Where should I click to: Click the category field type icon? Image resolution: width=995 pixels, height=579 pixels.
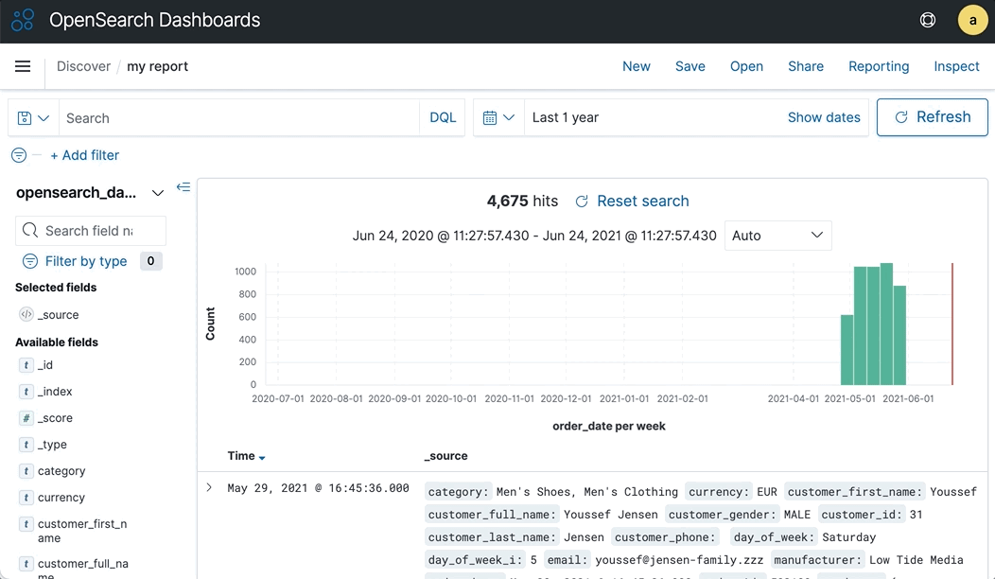pos(26,471)
